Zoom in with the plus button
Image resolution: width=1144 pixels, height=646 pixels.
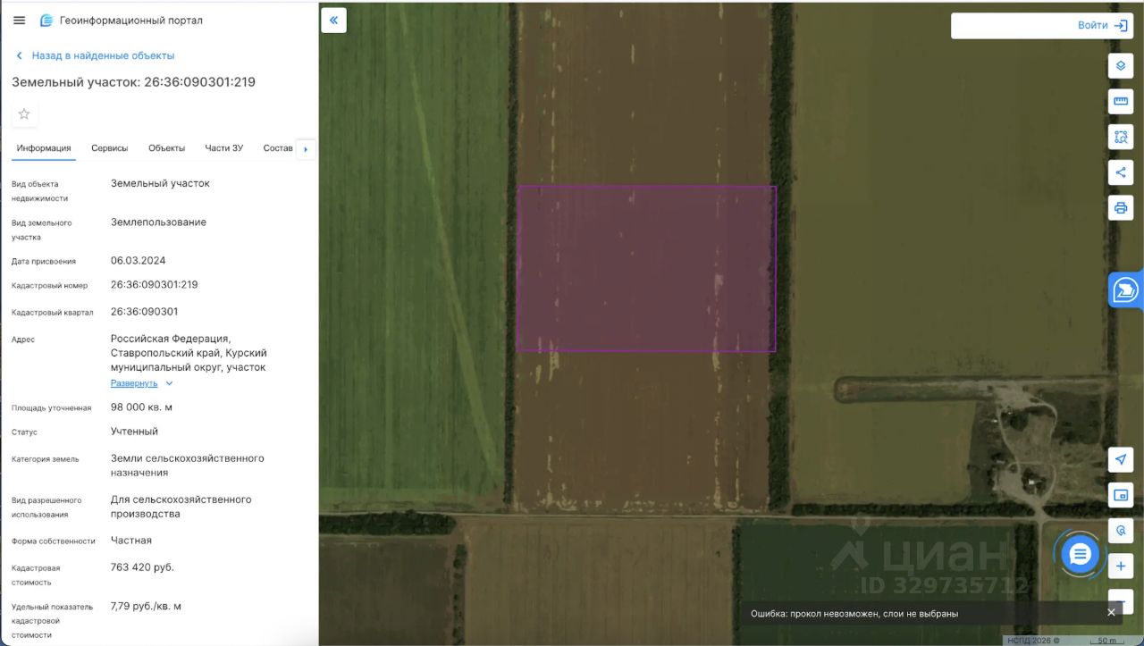click(x=1121, y=566)
